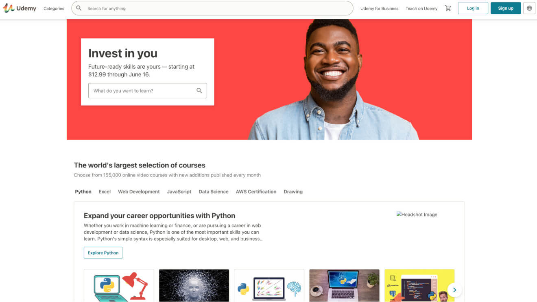Open the language globe icon

coord(529,8)
